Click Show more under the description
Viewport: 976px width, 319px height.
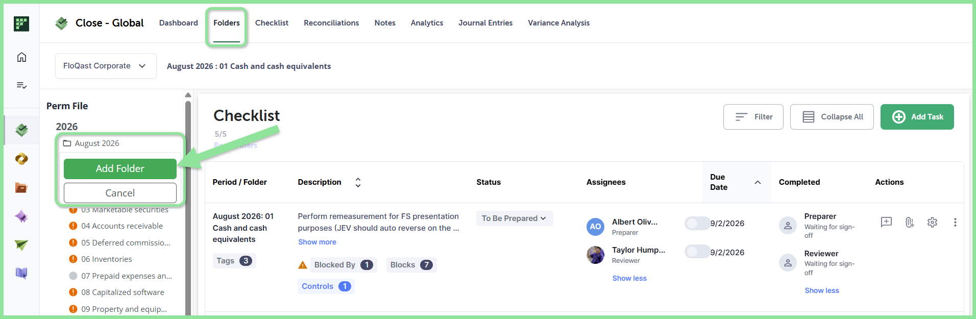pos(317,242)
